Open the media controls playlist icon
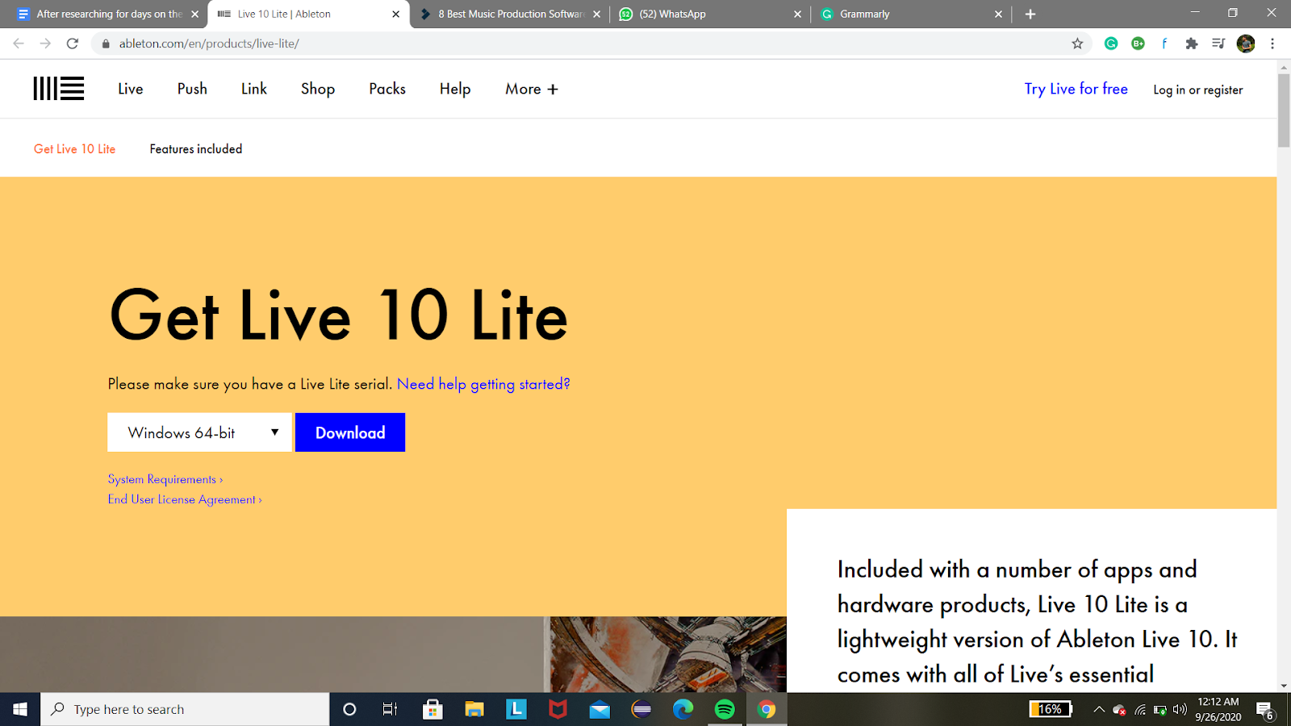The image size is (1291, 726). click(x=1218, y=44)
